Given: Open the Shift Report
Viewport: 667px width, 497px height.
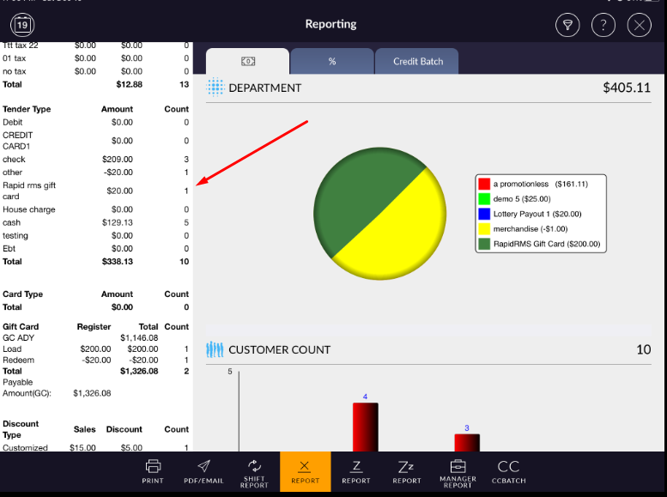Looking at the screenshot, I should [x=254, y=471].
